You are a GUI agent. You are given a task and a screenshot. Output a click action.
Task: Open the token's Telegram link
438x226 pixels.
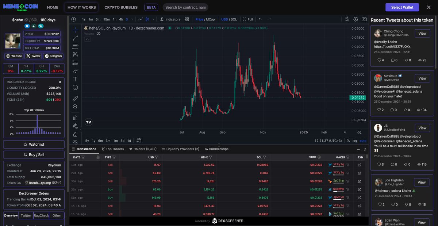(x=53, y=56)
